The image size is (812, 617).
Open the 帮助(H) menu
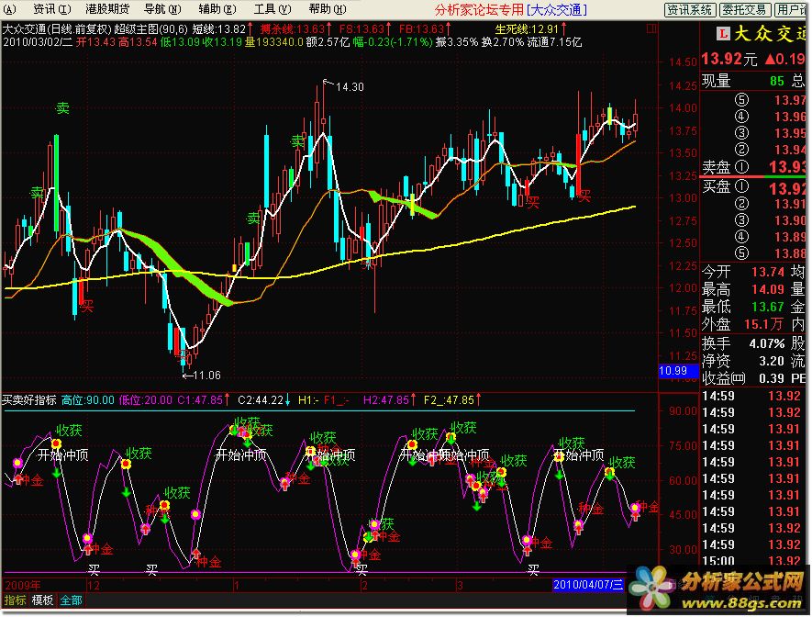pyautogui.click(x=328, y=9)
